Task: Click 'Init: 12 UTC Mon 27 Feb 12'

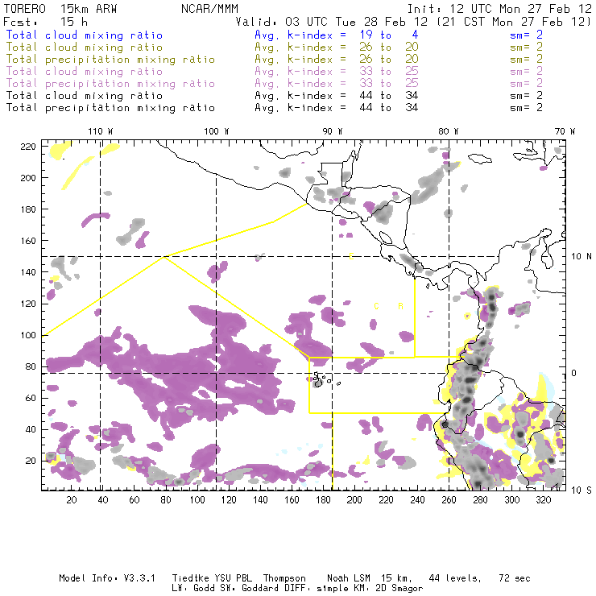Action: tap(499, 9)
